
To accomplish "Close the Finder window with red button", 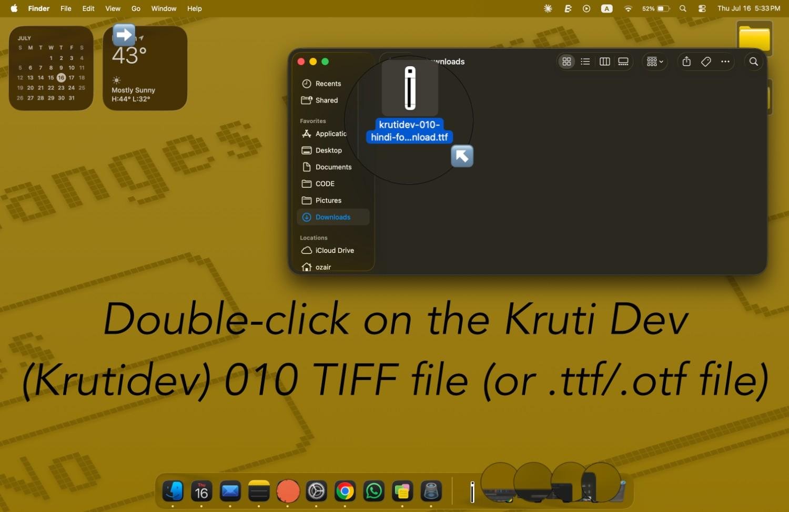I will (301, 62).
